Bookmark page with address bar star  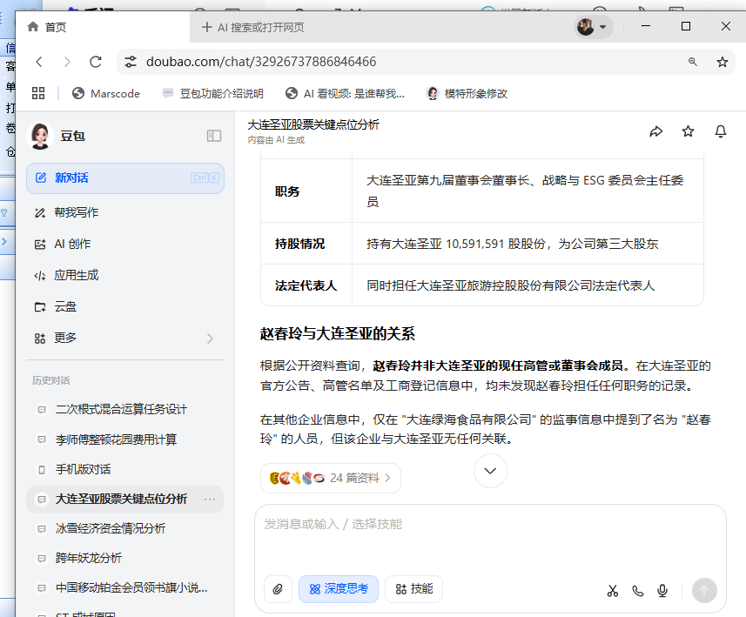coord(722,62)
